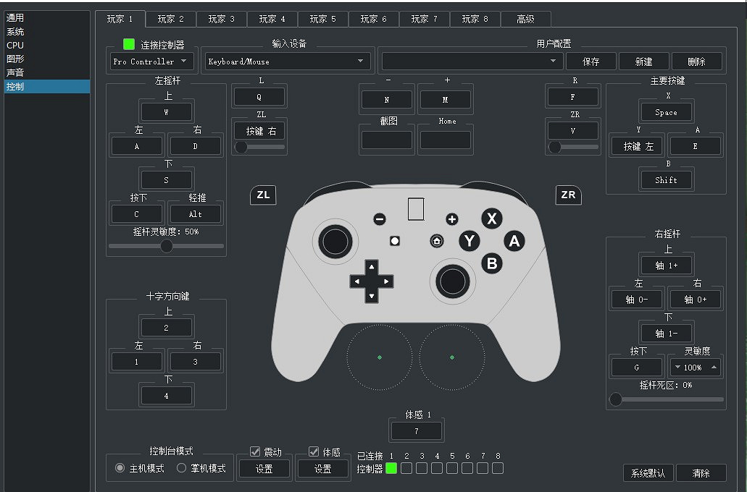Toggle the 震动 vibration checkbox

pyautogui.click(x=255, y=451)
